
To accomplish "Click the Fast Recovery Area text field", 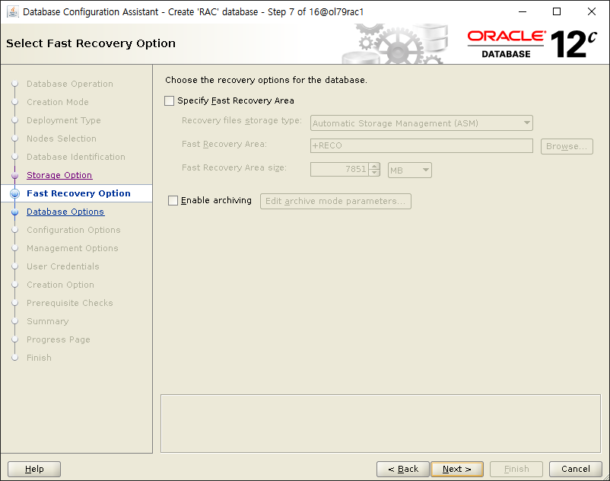I will point(421,145).
